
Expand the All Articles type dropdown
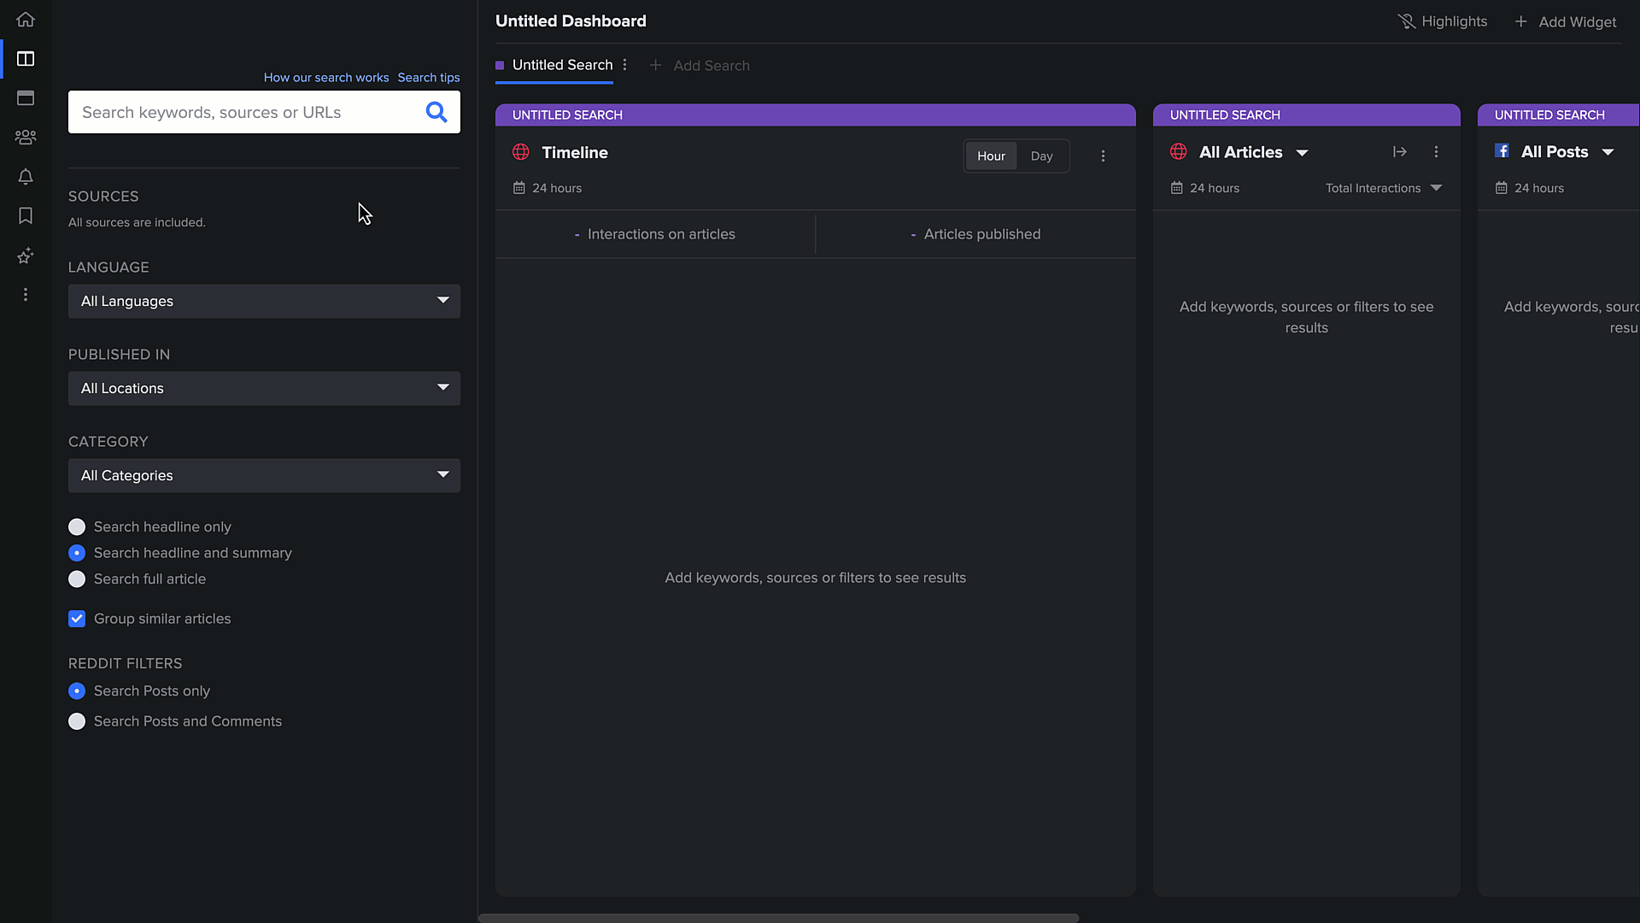[x=1303, y=153]
